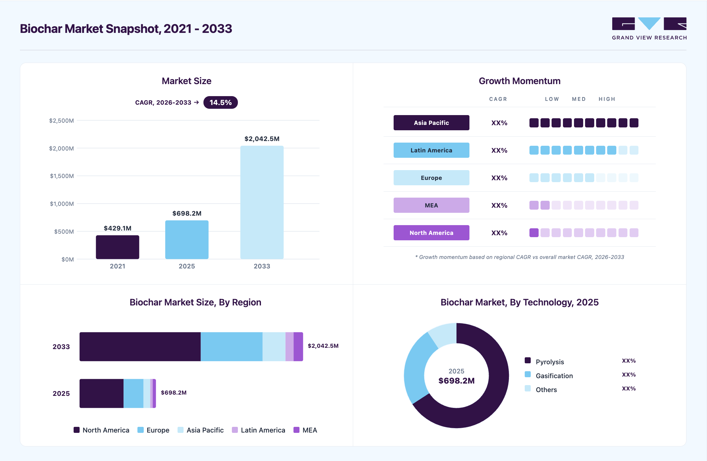Click the Grand View Research logo
Viewport: 707px width, 461px height.
(x=649, y=29)
